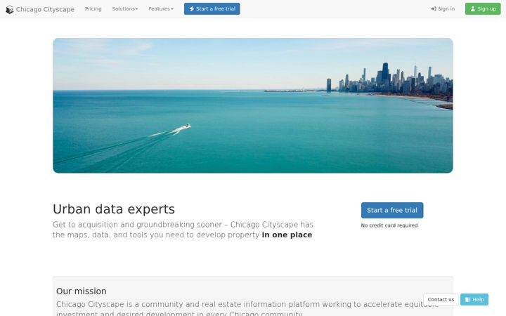506x316 pixels.
Task: Expand the Solutions dropdown menu
Action: pyautogui.click(x=125, y=8)
